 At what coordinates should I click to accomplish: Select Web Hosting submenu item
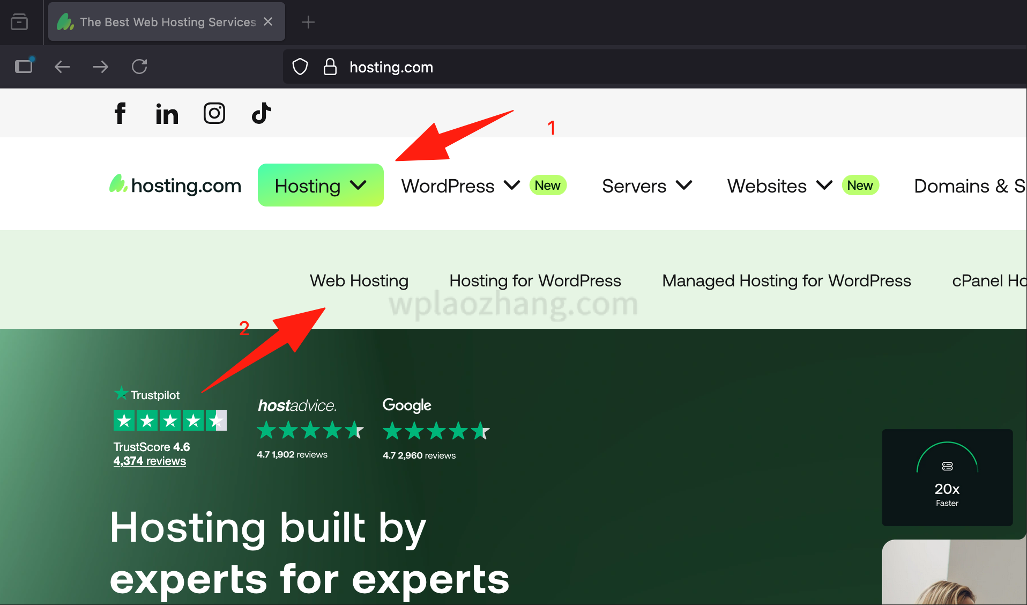coord(359,281)
